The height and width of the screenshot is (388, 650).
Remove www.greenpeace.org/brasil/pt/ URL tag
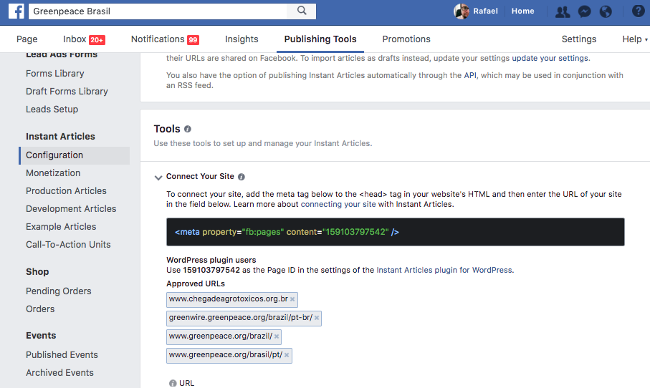click(x=287, y=355)
